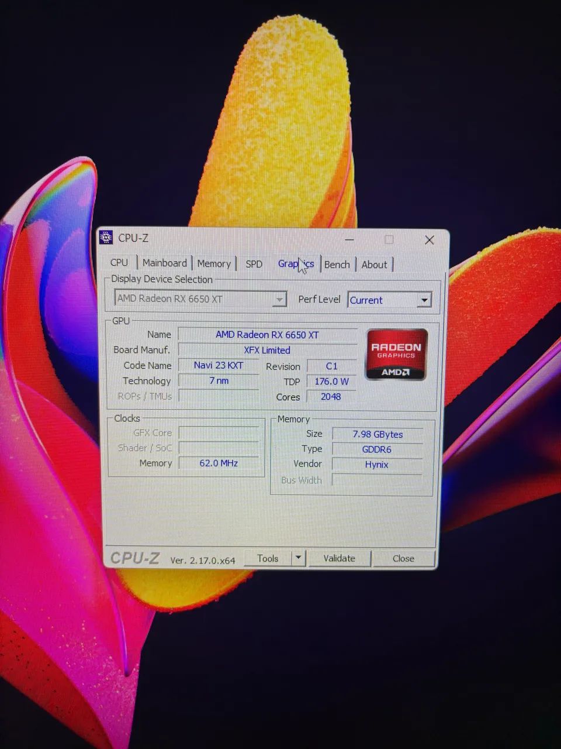Screen dimensions: 561x749
Task: Click the TDP value 176.0 W
Action: (331, 382)
